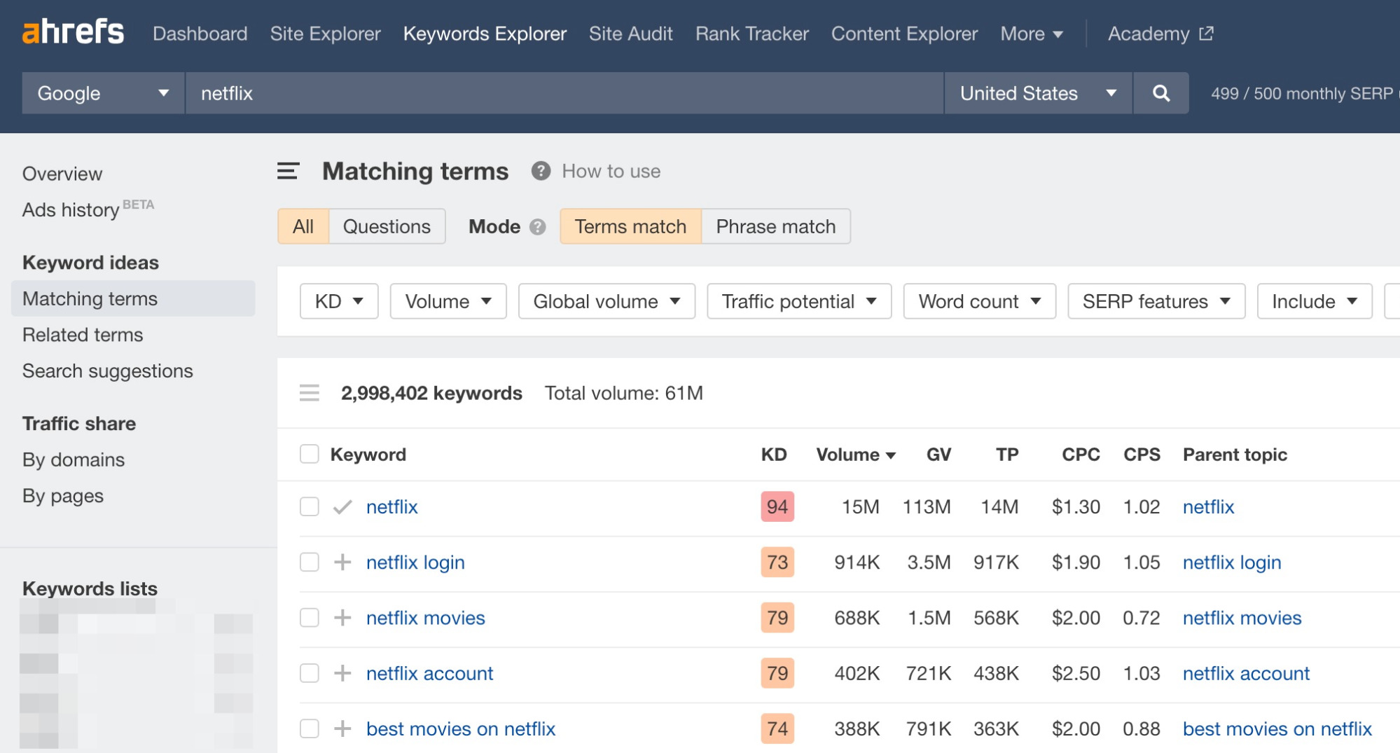This screenshot has height=753, width=1400.
Task: Open Related terms in the sidebar
Action: coord(83,335)
